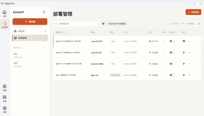Viewport: 204px width, 116px height.
Task: Open the Devices icon in the left rail
Action: [x=5, y=99]
